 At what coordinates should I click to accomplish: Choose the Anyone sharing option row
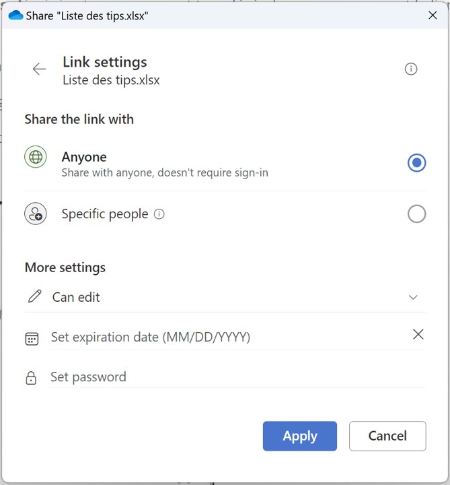pos(202,164)
